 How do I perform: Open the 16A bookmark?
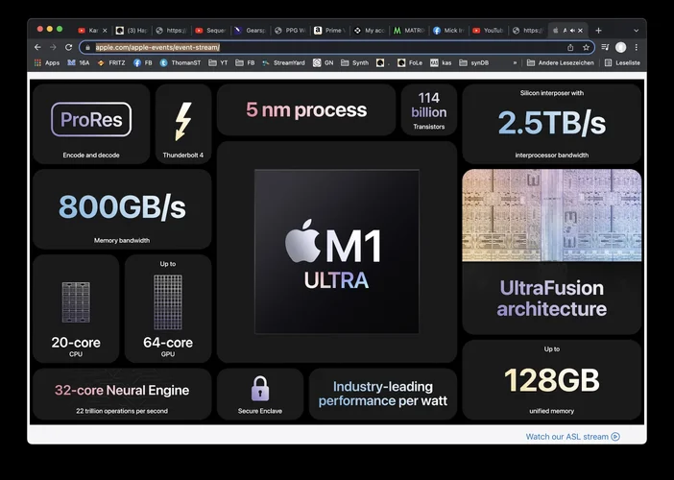pyautogui.click(x=78, y=62)
